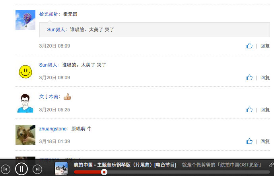Open the album cover thumbnail in player
Screen dimensions: 274x176
pyautogui.click(x=61, y=168)
